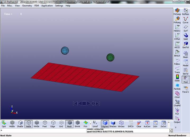The image size is (190, 137).
Task: Toggle EdgGeo geometry edge display
Action: (x=105, y=124)
